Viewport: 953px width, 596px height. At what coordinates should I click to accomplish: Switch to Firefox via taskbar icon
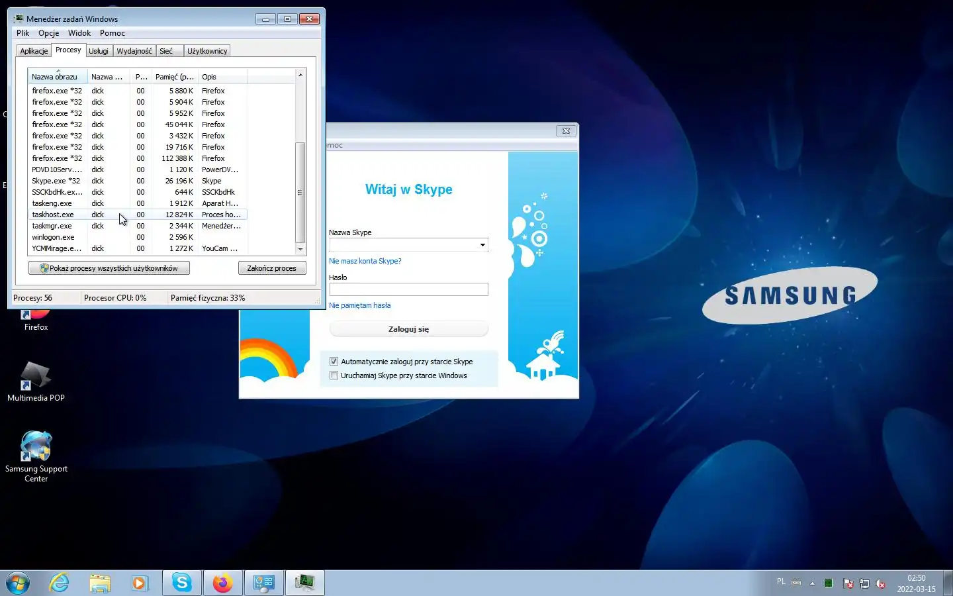point(223,583)
